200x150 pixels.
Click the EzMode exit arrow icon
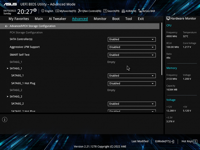coord(172,141)
